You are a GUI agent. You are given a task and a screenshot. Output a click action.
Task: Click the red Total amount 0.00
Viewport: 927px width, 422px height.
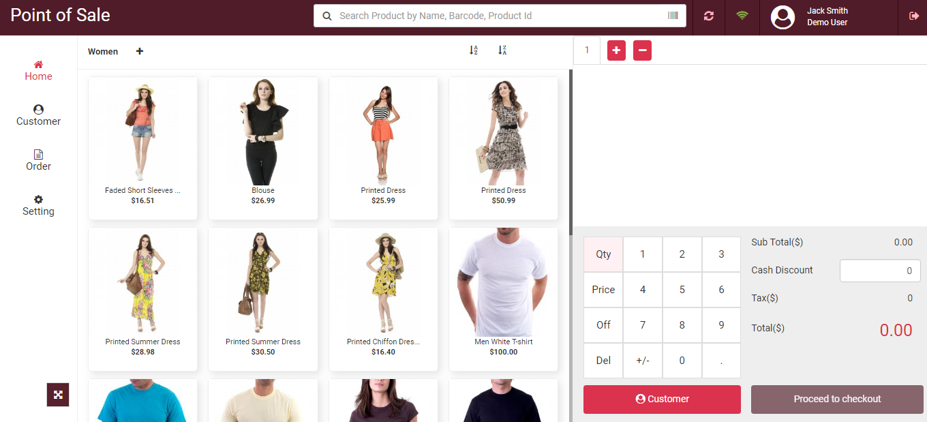pyautogui.click(x=896, y=331)
